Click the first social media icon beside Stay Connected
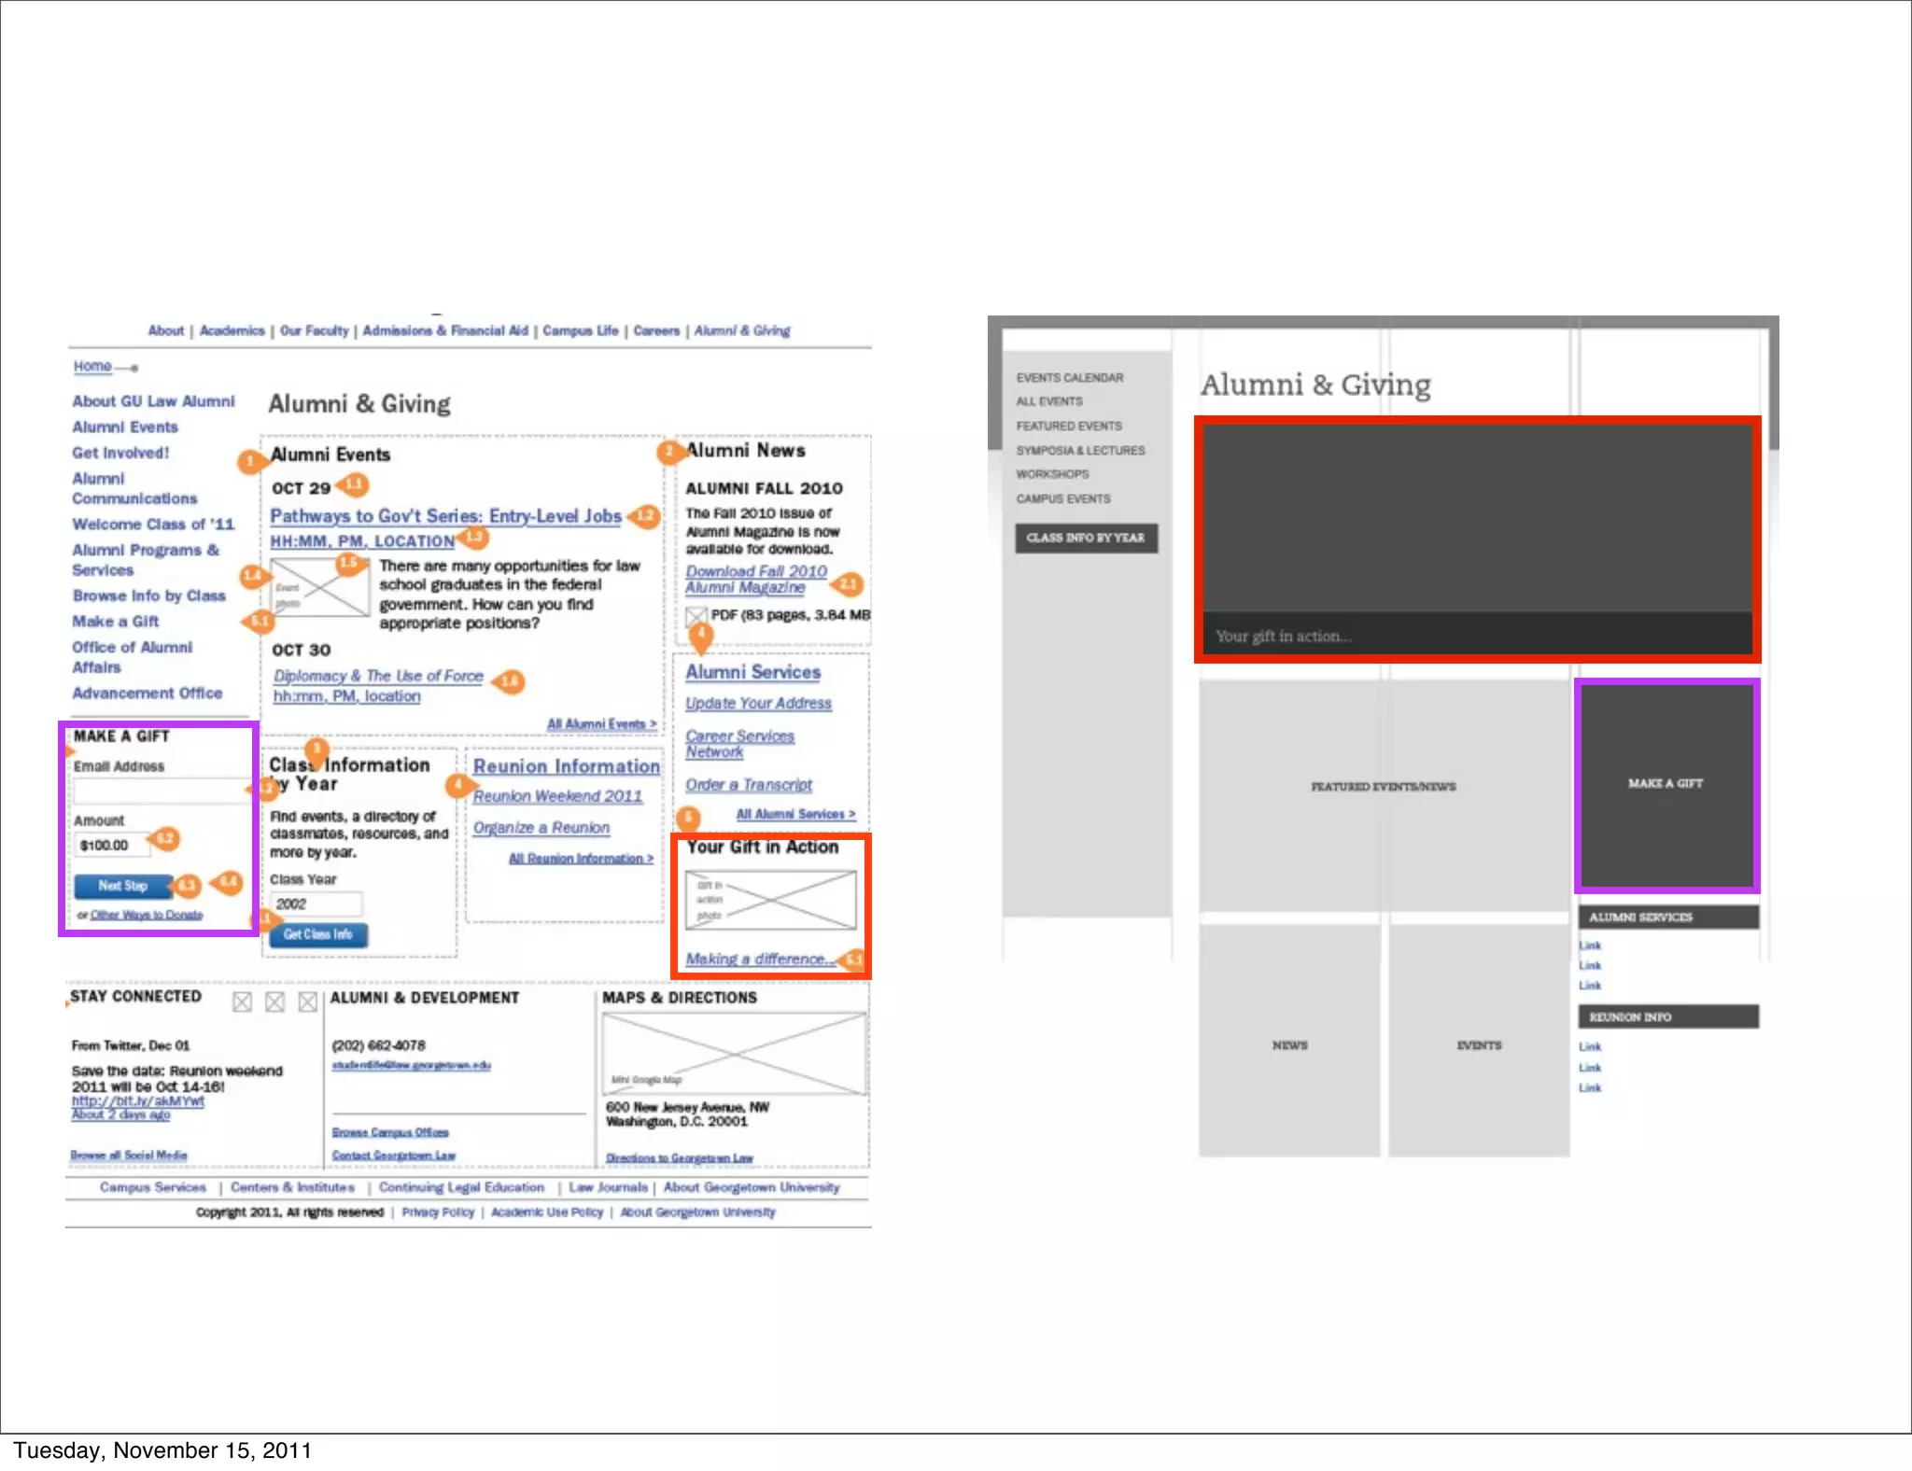 (x=242, y=1002)
